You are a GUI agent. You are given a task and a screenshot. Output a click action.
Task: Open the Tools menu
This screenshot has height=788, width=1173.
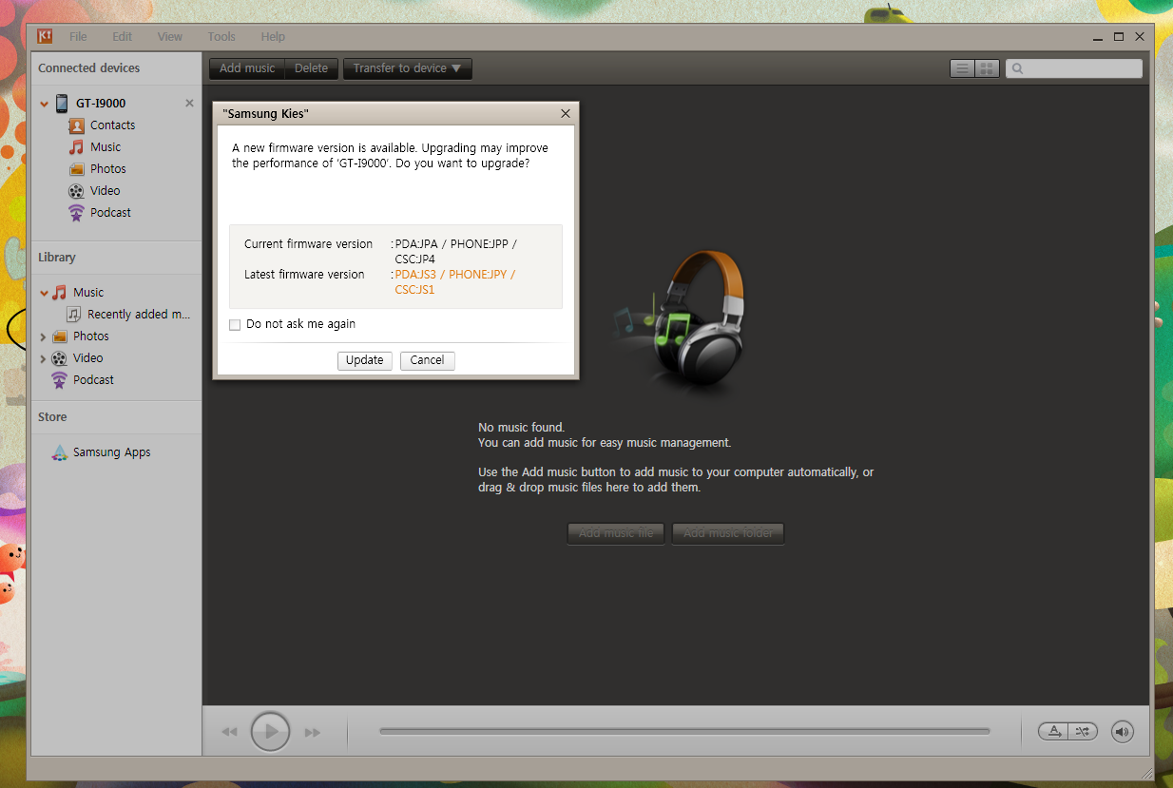pyautogui.click(x=221, y=36)
